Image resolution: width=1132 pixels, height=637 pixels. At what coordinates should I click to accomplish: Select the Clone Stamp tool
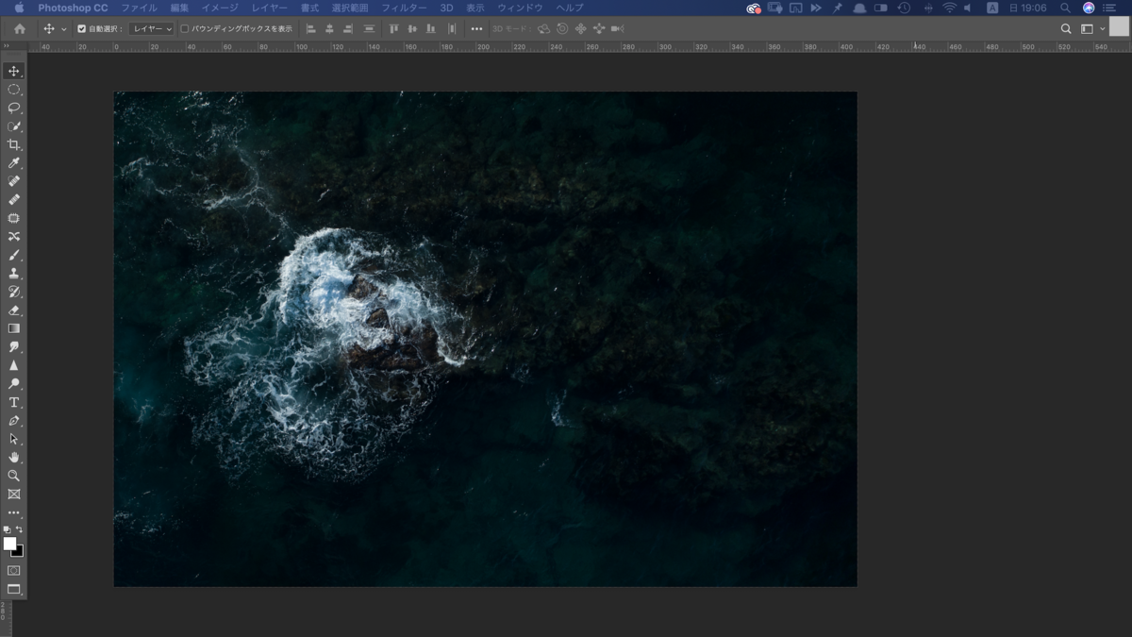(x=14, y=274)
